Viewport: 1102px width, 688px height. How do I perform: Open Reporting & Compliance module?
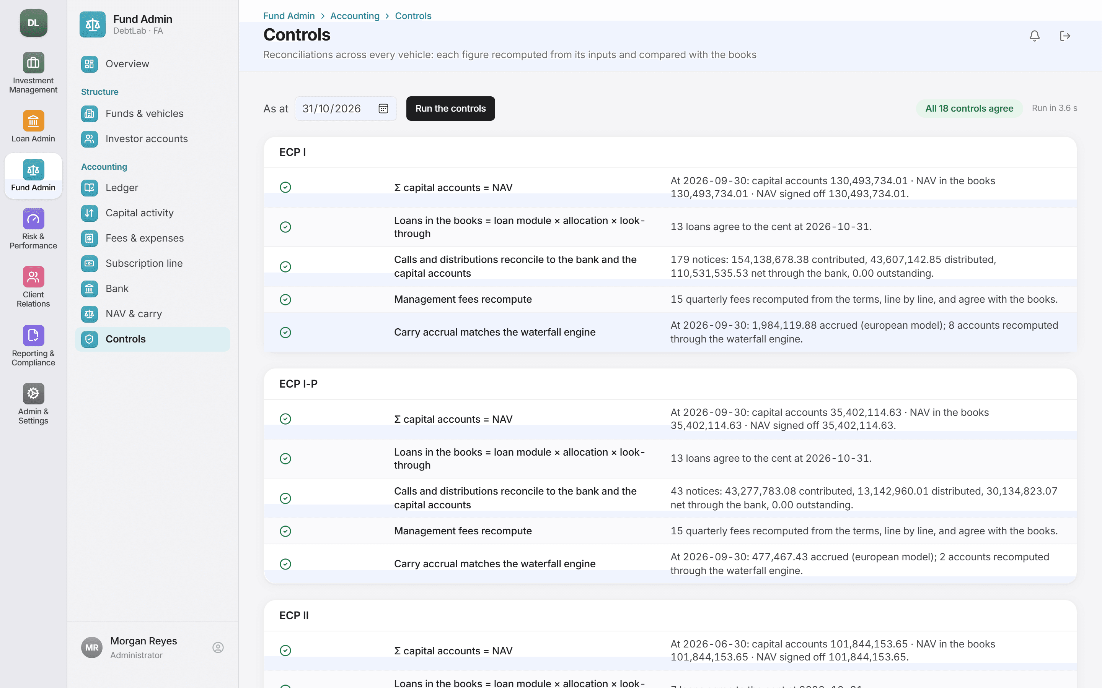(x=33, y=346)
